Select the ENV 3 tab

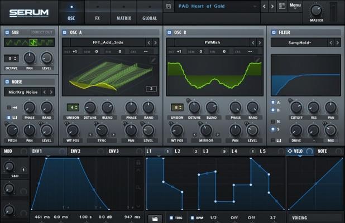124,151
